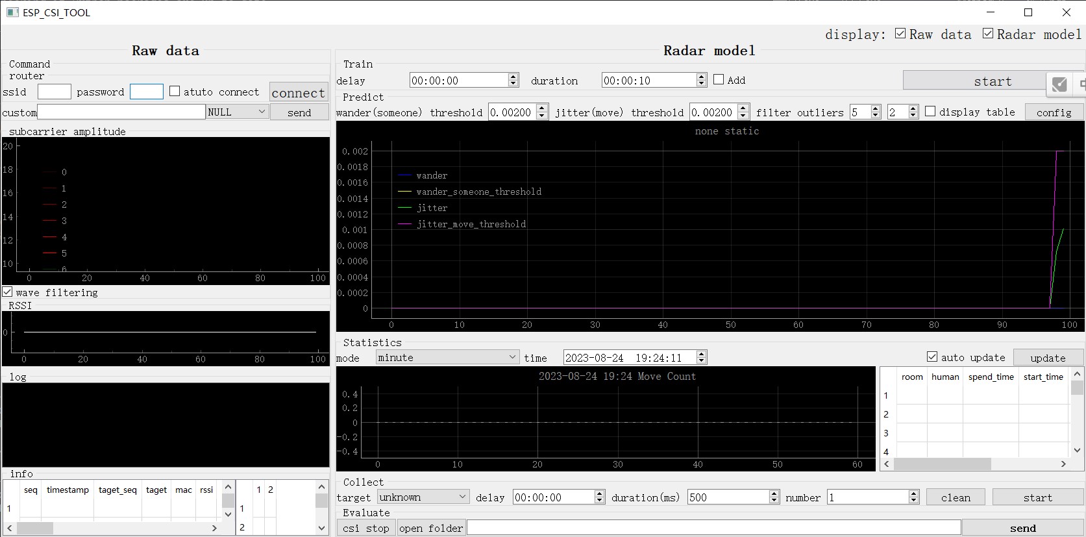This screenshot has height=537, width=1086.
Task: Click the wander legend entry in radar chart
Action: pyautogui.click(x=423, y=175)
